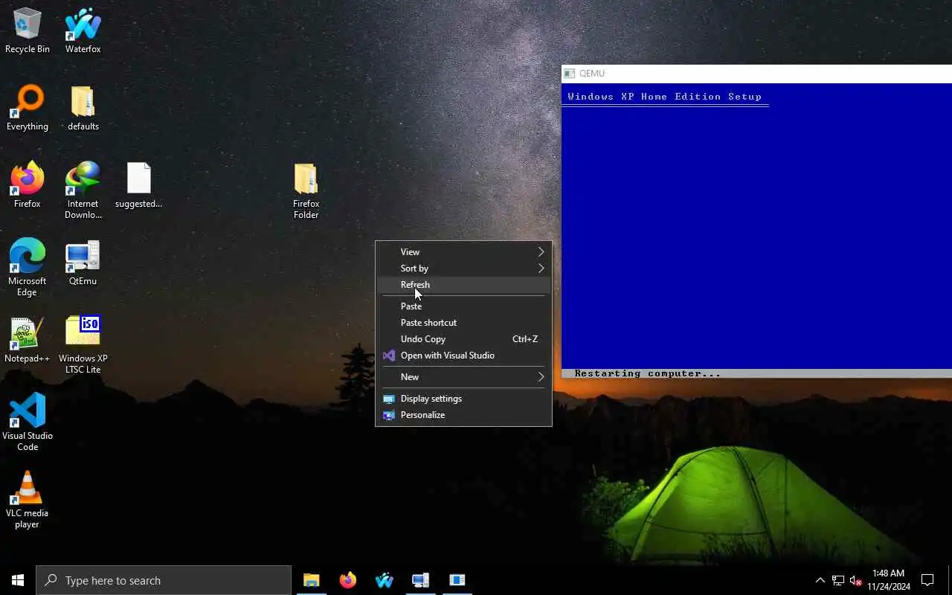Open Waterfox from the taskbar
This screenshot has height=595, width=952.
pyautogui.click(x=384, y=580)
